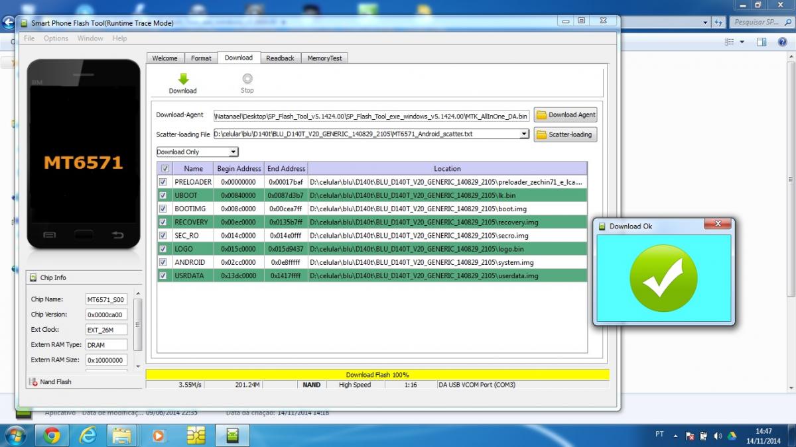Screen dimensions: 796x447
Task: Open Windows Explorer from the taskbar
Action: [123, 435]
